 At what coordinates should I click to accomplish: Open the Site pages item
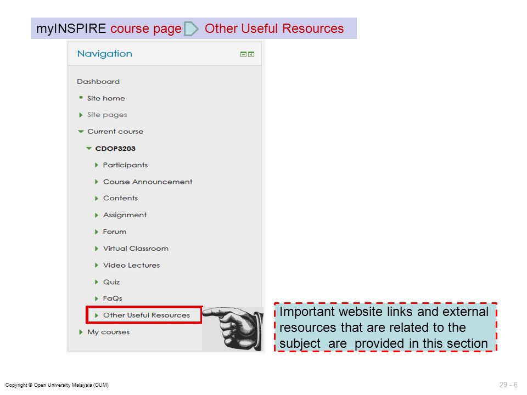[x=107, y=115]
